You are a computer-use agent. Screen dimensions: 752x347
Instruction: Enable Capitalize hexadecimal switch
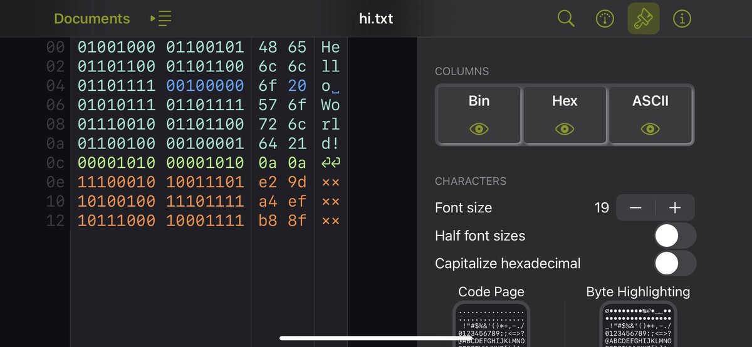[675, 264]
